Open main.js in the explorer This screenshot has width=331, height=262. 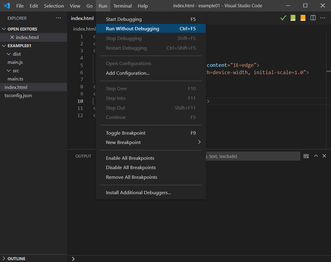[x=15, y=62]
